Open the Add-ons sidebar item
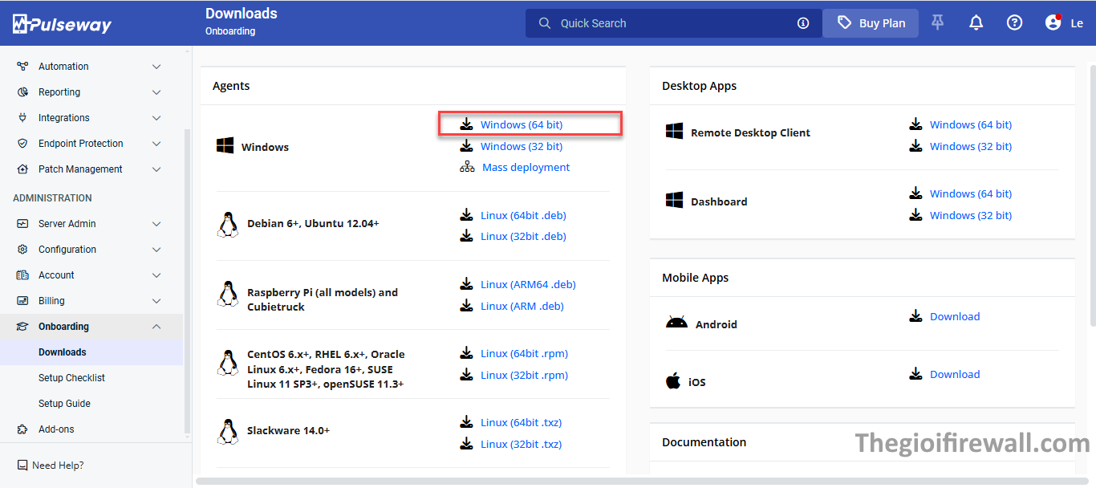 pos(56,429)
